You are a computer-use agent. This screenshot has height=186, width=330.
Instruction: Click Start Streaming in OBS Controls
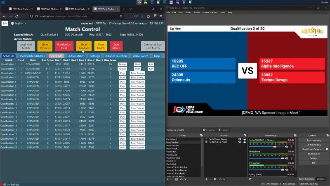(x=313, y=140)
